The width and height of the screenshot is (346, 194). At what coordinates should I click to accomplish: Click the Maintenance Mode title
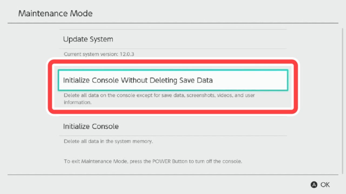55,13
